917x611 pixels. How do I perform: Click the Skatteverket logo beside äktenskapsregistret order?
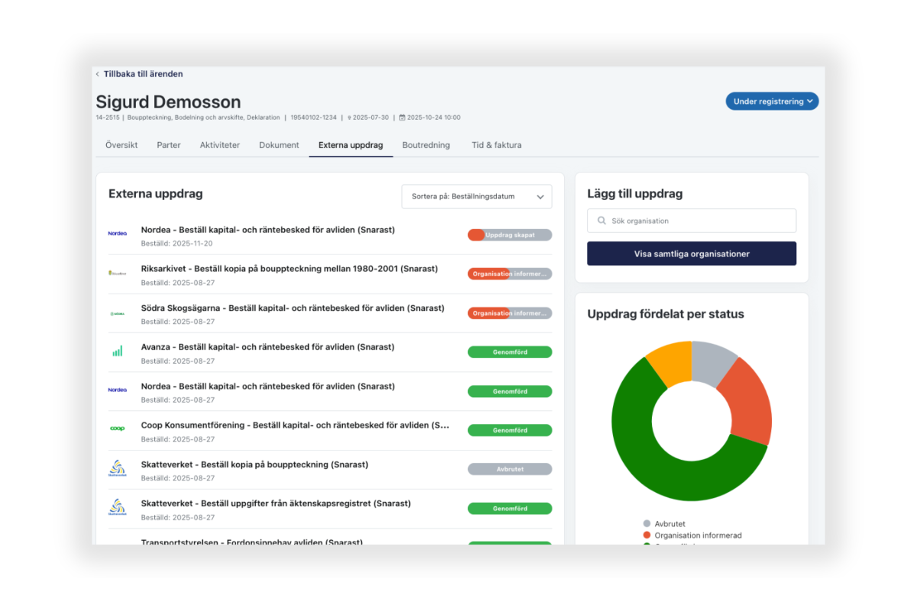(x=117, y=508)
